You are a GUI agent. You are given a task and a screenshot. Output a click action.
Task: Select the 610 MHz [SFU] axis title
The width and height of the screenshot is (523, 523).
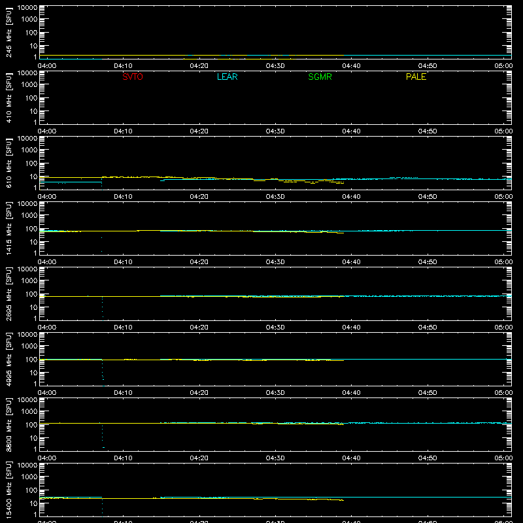(x=9, y=163)
